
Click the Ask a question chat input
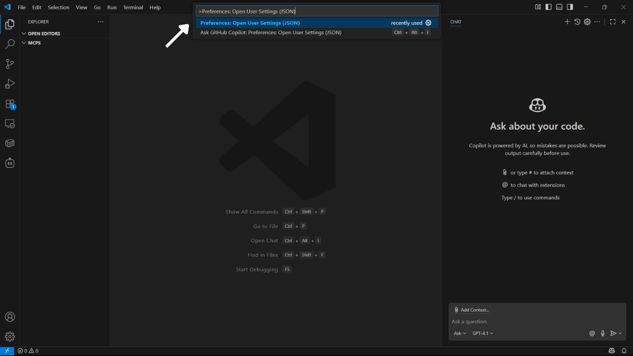[x=537, y=321]
